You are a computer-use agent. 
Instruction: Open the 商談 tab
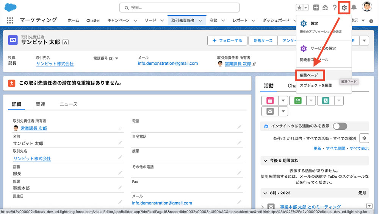pos(213,20)
